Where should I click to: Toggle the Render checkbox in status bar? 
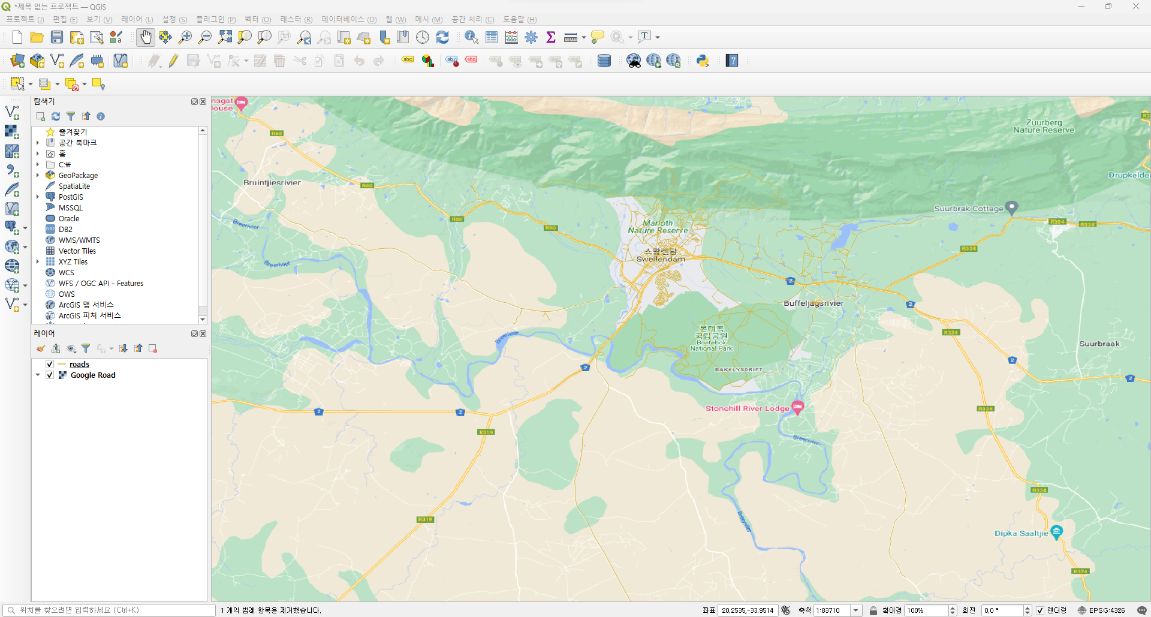tap(1040, 610)
